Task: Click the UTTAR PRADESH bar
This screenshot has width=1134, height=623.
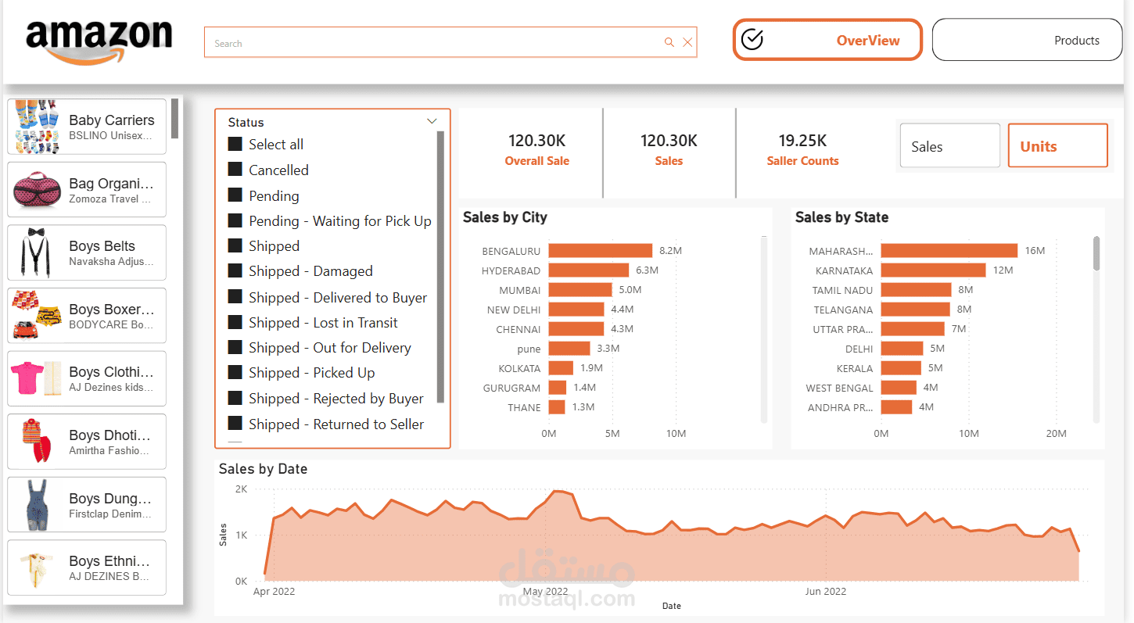Action: (x=913, y=329)
